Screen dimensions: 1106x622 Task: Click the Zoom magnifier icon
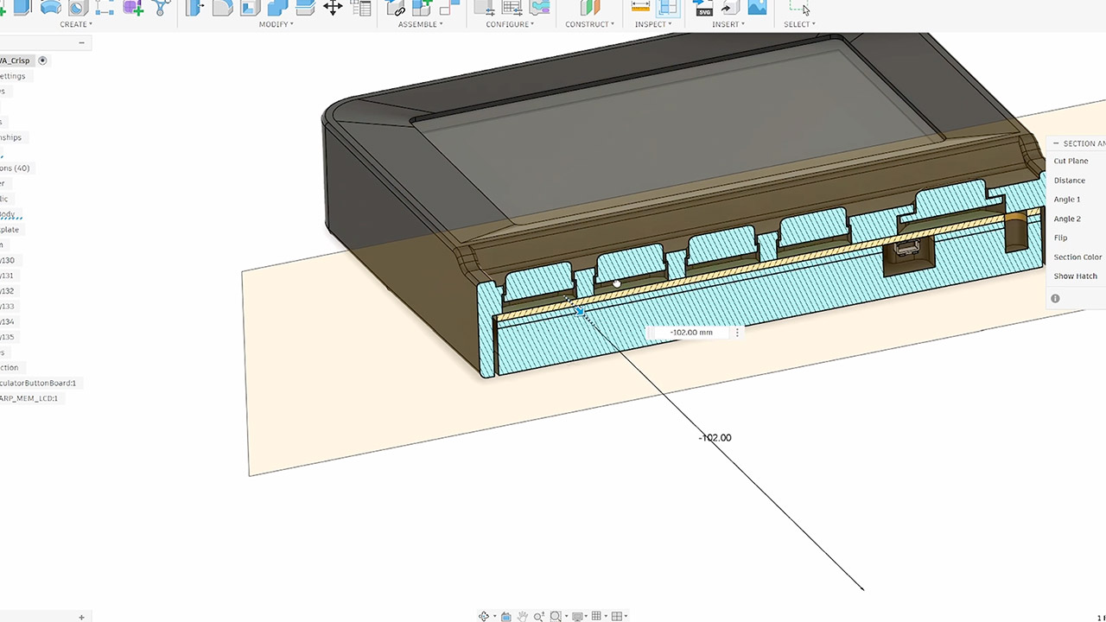(539, 616)
